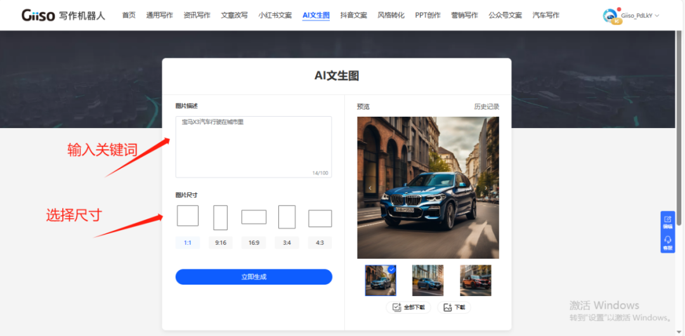The image size is (685, 336).
Task: Select the 16:9 landscape size icon
Action: click(254, 217)
